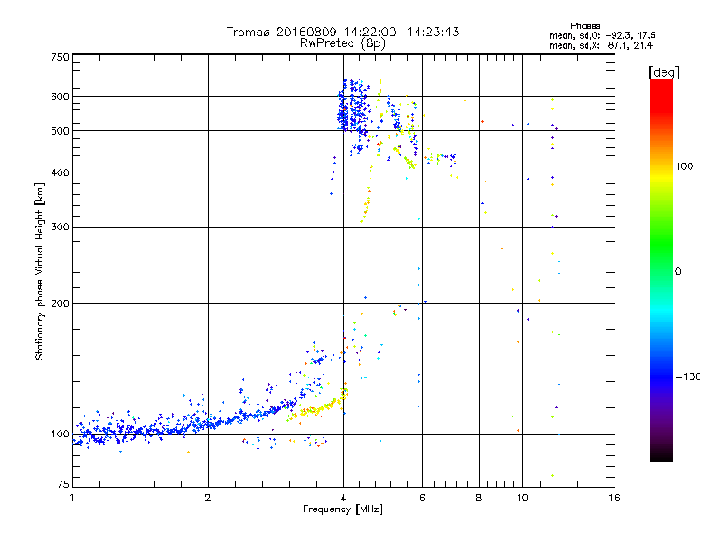Click the 'Stationary phase Virtual Height [km]' label

(x=39, y=272)
